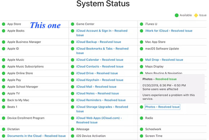Open Documents in the Cloud Resolved Issue
This screenshot has height=140, width=209.
tap(36, 136)
